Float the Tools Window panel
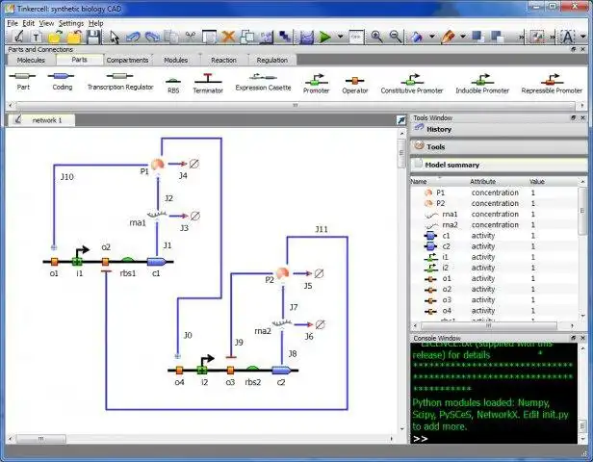593x462 pixels. point(573,118)
